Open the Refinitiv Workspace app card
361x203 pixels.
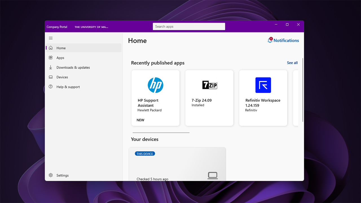tap(263, 98)
